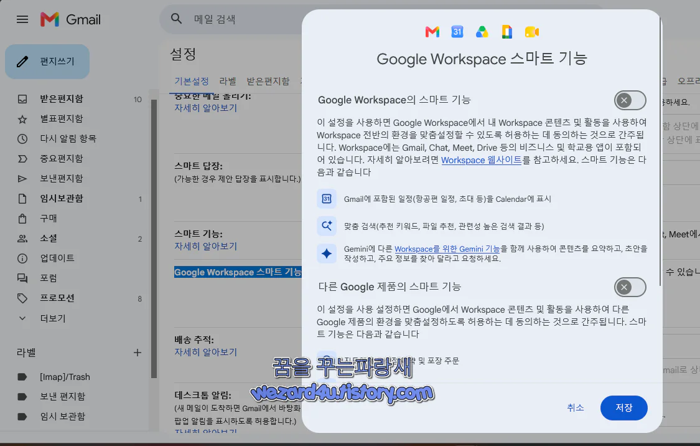Viewport: 700px width, 446px height.
Task: Switch to the 받은편지함 settings tab
Action: (268, 82)
